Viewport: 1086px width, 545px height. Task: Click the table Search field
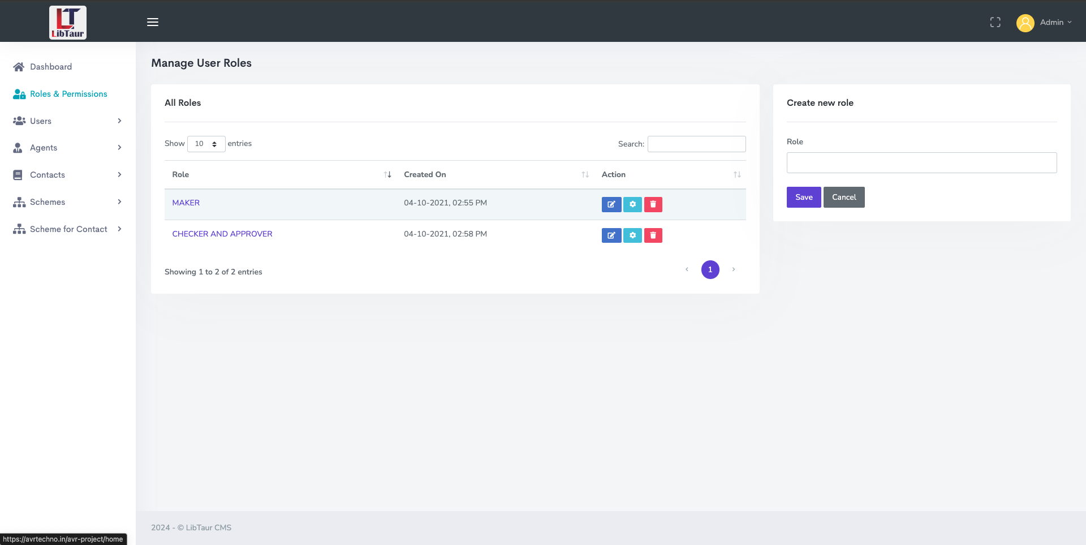[x=696, y=144]
